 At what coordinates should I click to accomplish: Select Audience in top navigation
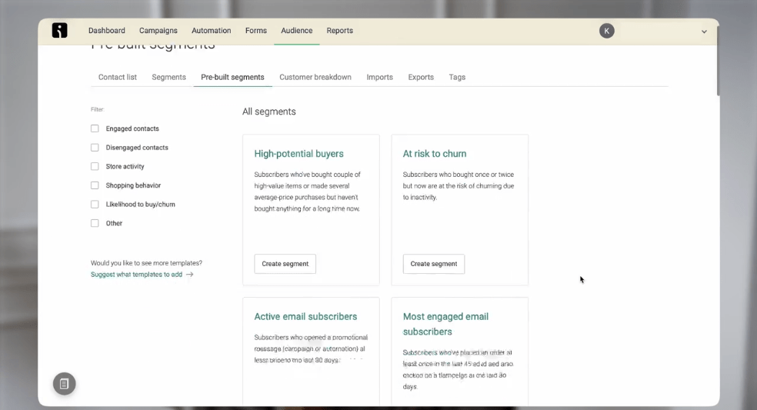pyautogui.click(x=297, y=31)
